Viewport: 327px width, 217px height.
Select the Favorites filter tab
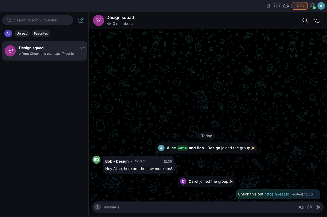click(x=41, y=33)
